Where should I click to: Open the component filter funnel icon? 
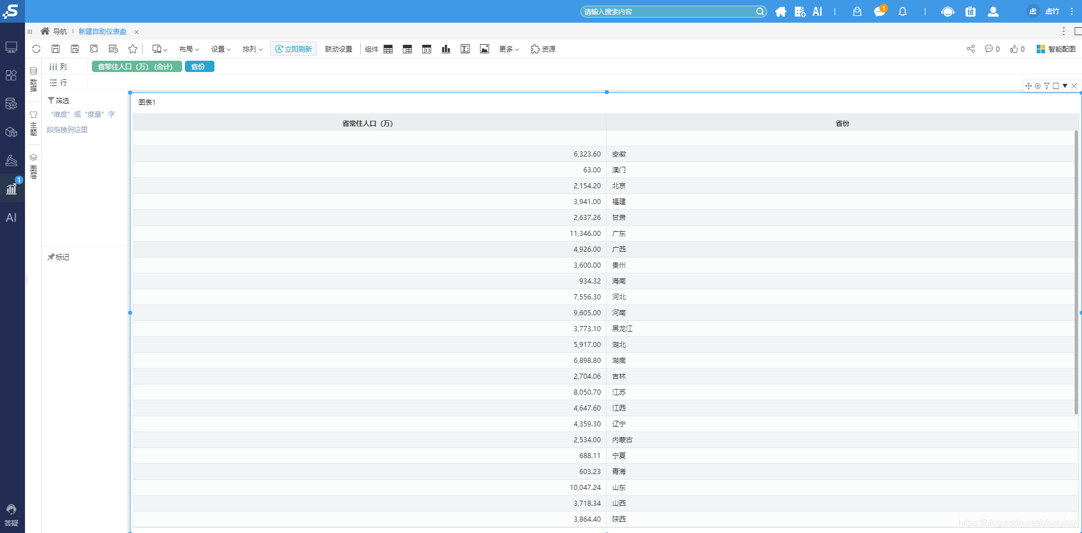pos(1047,86)
